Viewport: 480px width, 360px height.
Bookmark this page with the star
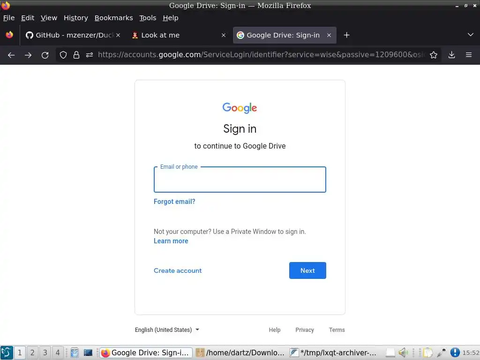(x=434, y=55)
